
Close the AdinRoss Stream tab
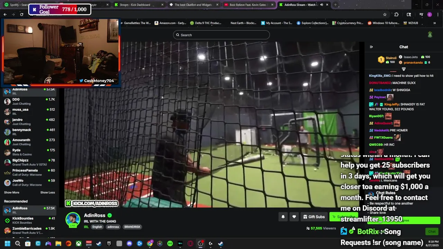(327, 5)
